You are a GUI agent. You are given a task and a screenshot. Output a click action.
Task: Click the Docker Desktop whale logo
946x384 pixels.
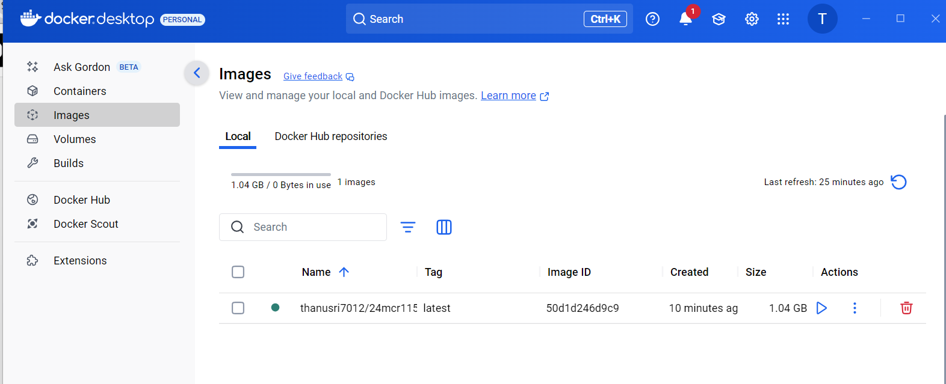(x=31, y=19)
